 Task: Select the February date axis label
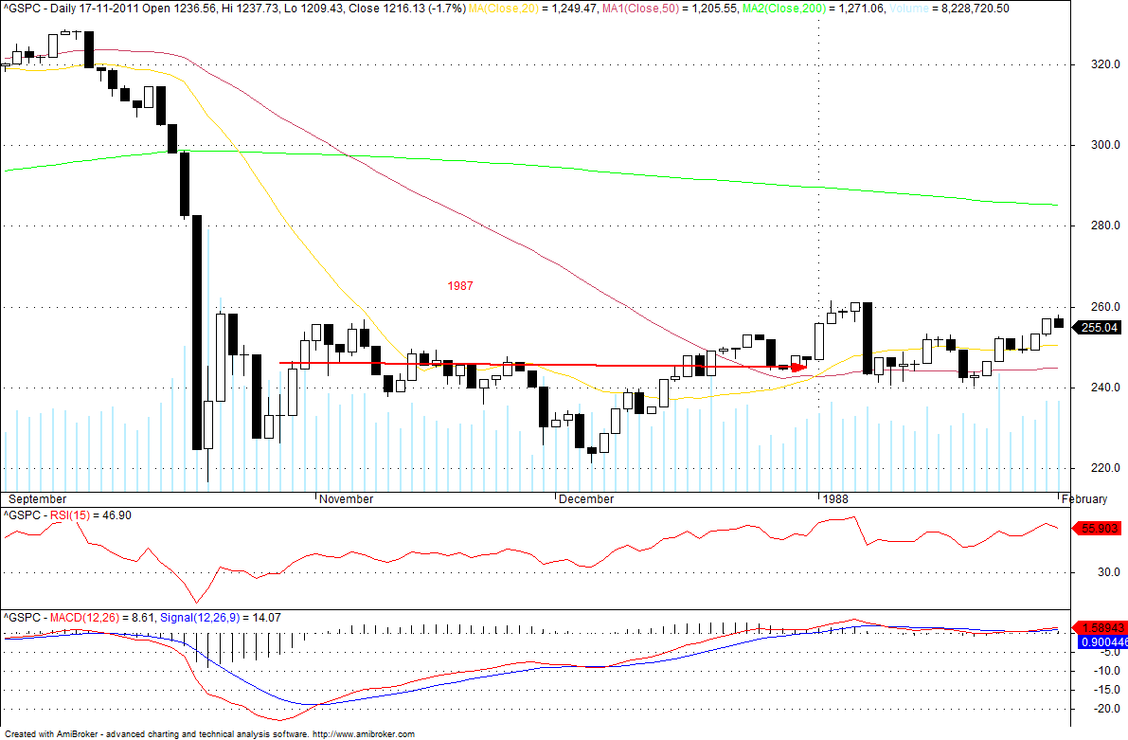pos(1084,498)
